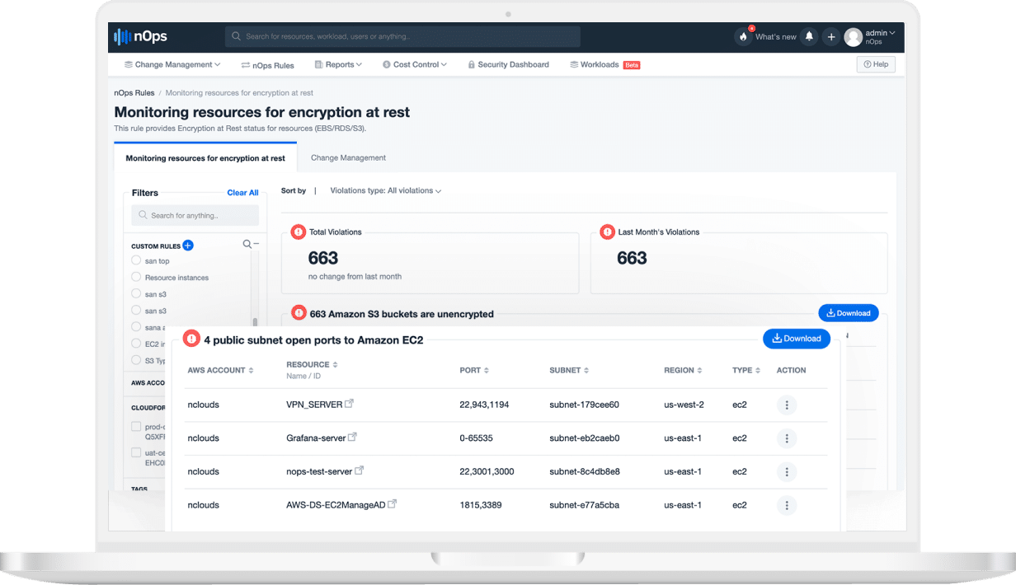Clear All filters

242,193
